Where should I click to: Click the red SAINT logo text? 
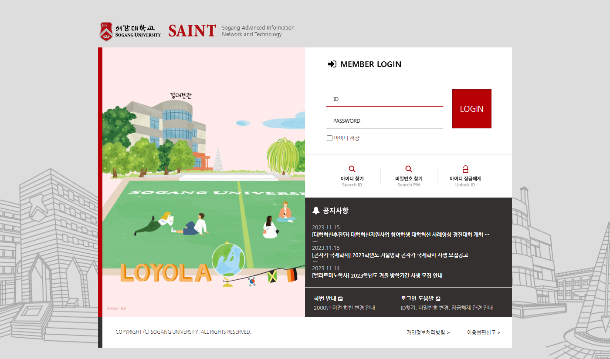pos(192,31)
